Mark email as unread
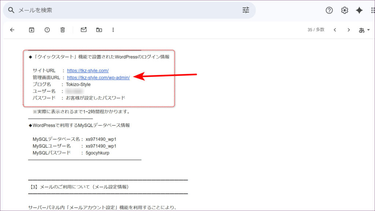Image resolution: width=375 pixels, height=211 pixels. point(83,30)
